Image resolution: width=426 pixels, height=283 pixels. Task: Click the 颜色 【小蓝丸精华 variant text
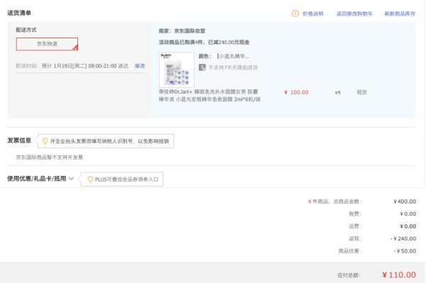tap(224, 56)
